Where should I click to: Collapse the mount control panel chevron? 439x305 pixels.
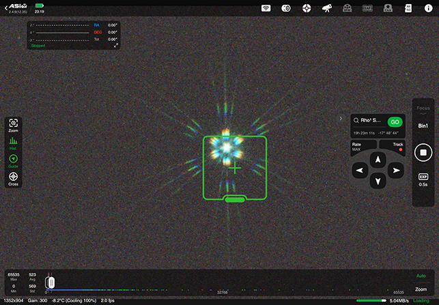(x=341, y=118)
